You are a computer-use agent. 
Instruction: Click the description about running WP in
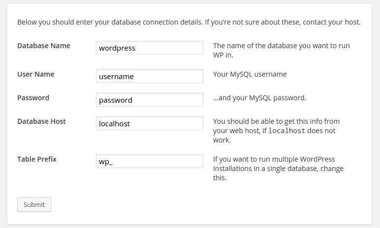[x=282, y=50]
